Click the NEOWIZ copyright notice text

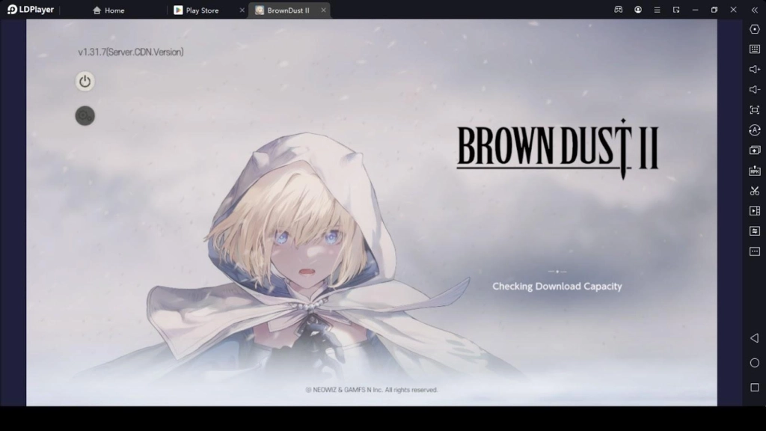(x=371, y=390)
